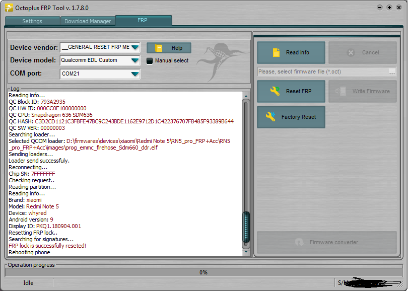409x291 pixels.
Task: Click the greyed-out Write Firmware label
Action: (371, 91)
